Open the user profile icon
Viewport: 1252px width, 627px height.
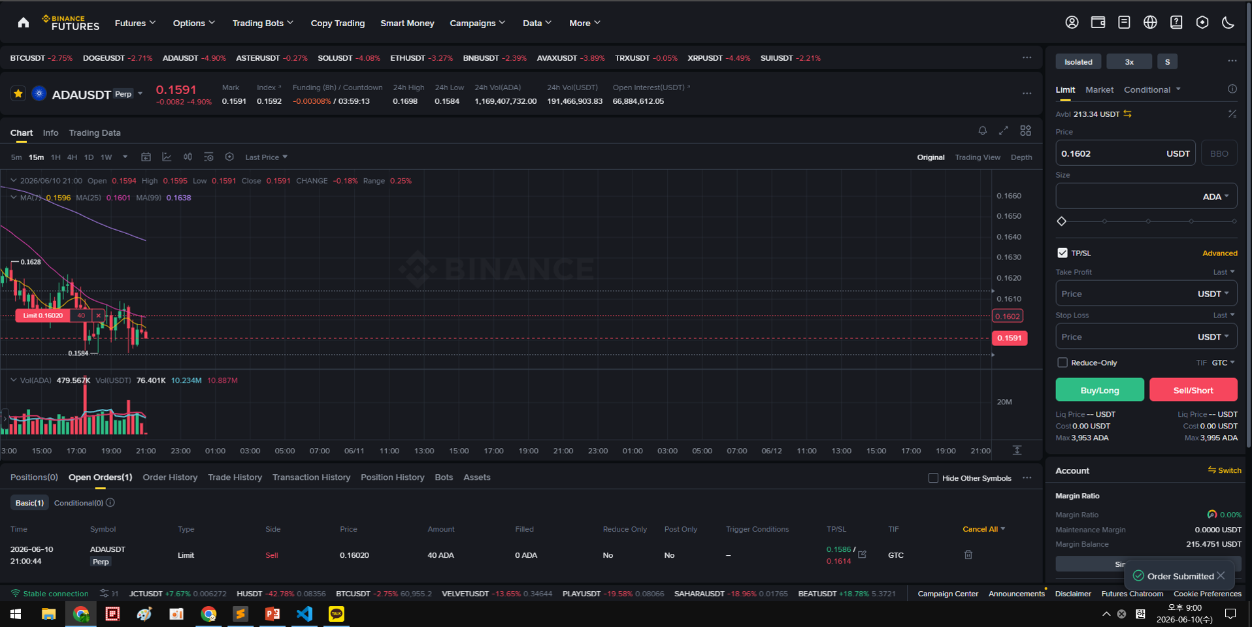click(x=1072, y=22)
